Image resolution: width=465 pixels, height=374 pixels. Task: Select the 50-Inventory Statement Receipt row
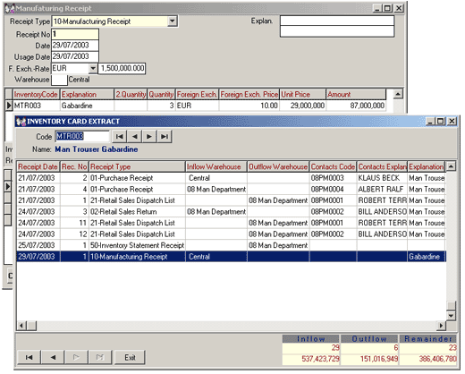click(x=231, y=245)
